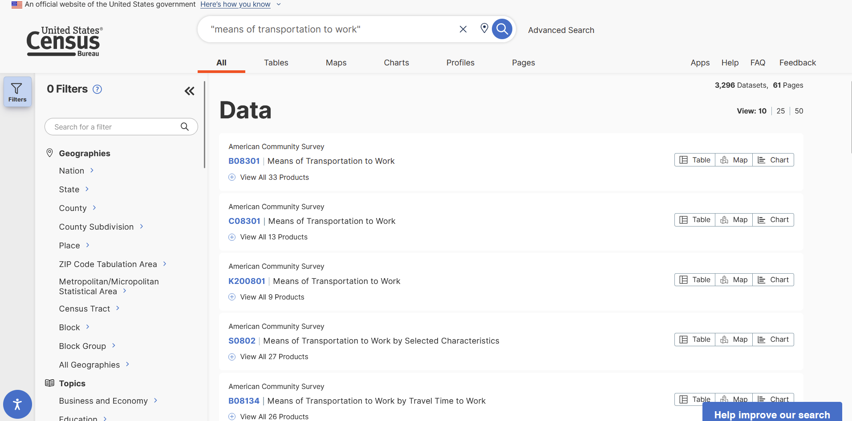This screenshot has height=421, width=852.
Task: Click the blue magnifier search button
Action: [502, 29]
